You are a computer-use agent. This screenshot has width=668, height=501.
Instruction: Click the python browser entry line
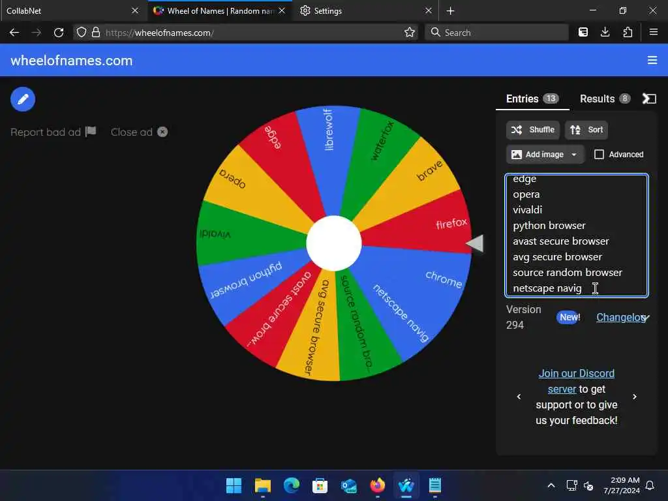(549, 226)
